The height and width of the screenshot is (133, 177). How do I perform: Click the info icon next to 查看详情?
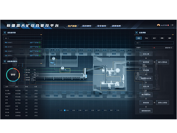tap(172, 48)
